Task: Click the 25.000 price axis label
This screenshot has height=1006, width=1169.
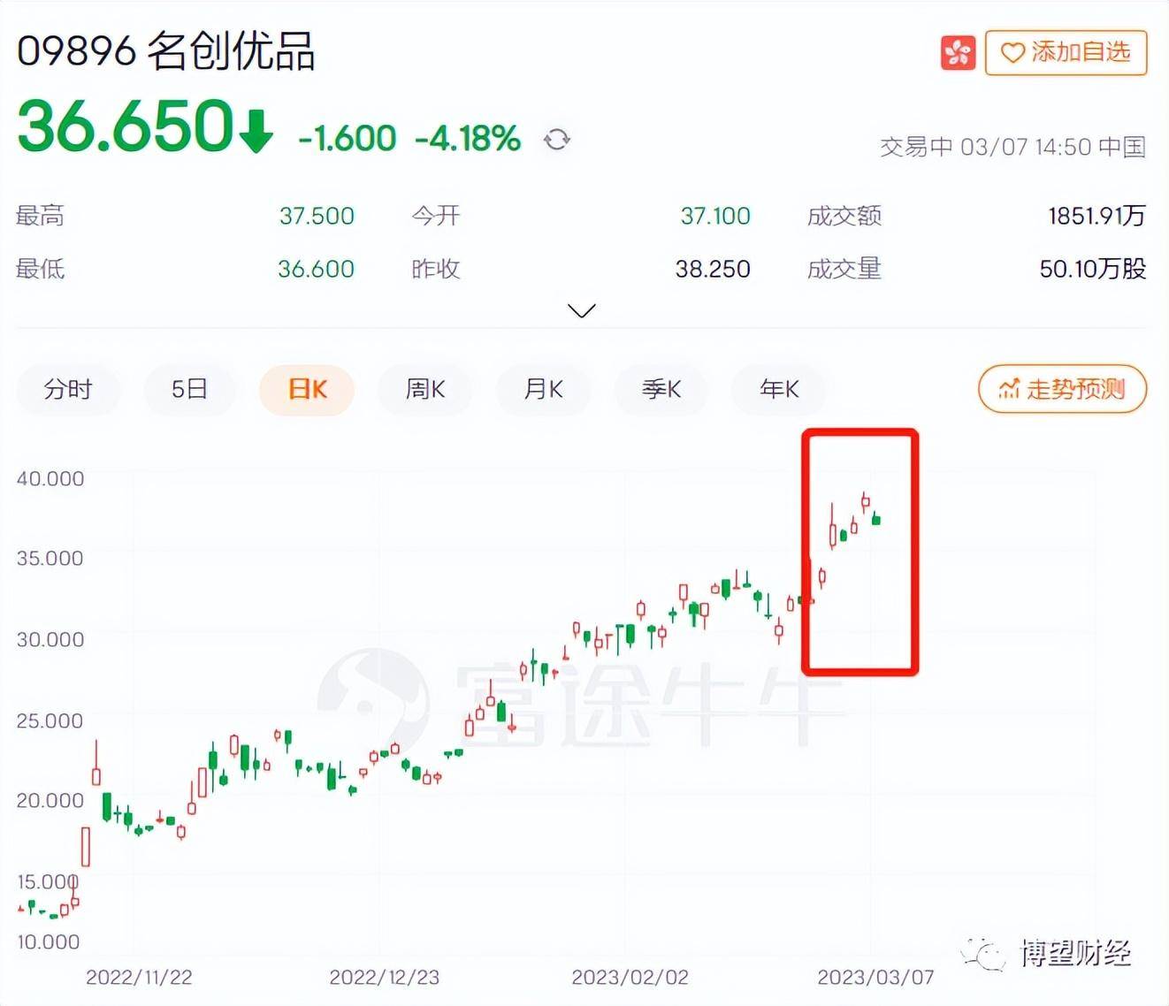Action: click(x=50, y=720)
